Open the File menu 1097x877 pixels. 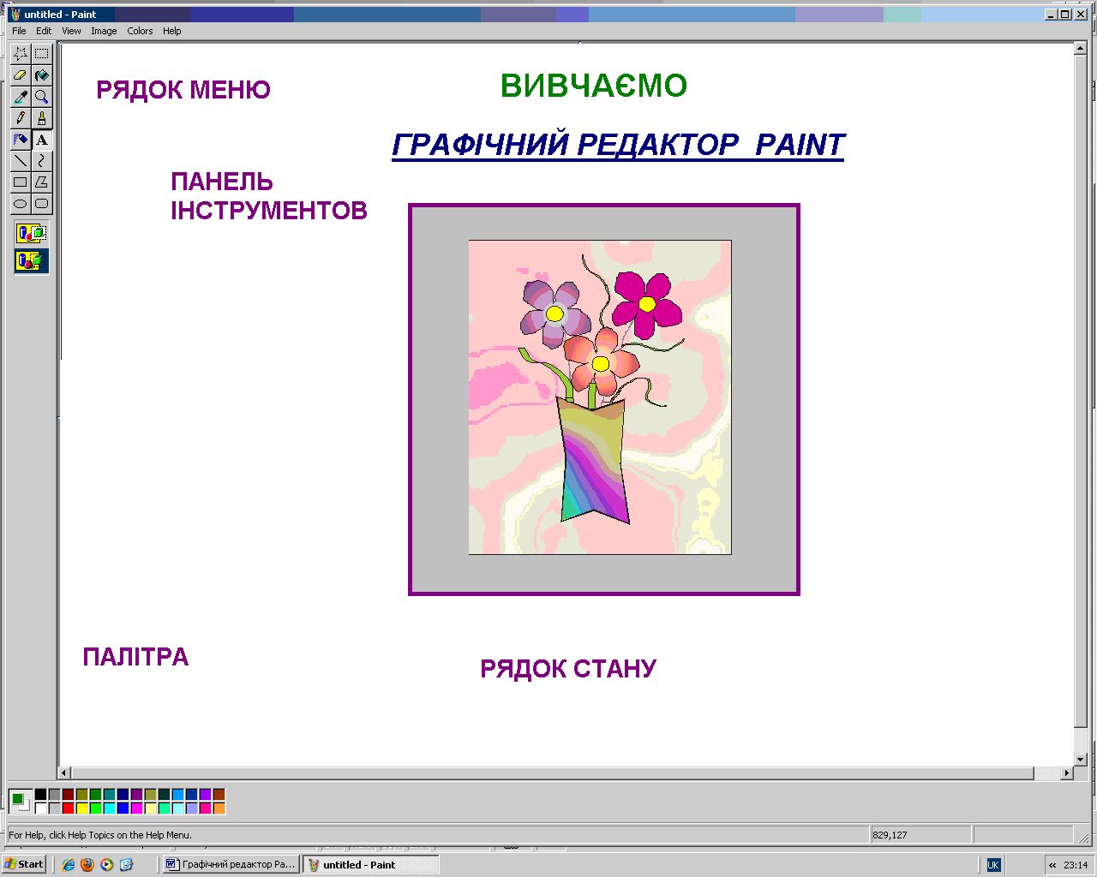[19, 31]
